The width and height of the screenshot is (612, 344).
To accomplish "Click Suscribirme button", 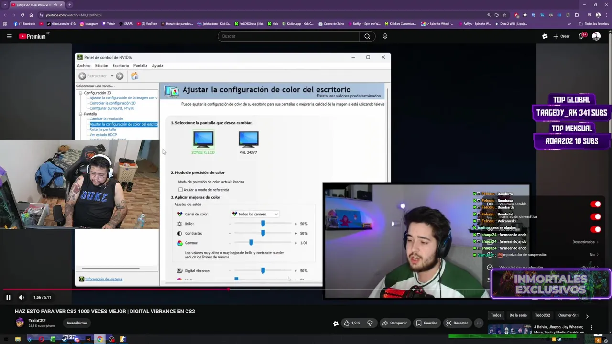I will pyautogui.click(x=77, y=323).
